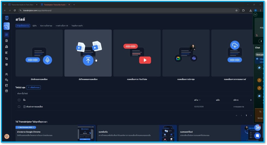Open the browser tab list dropdown arrow
The image size is (267, 145).
[x=4, y=5]
